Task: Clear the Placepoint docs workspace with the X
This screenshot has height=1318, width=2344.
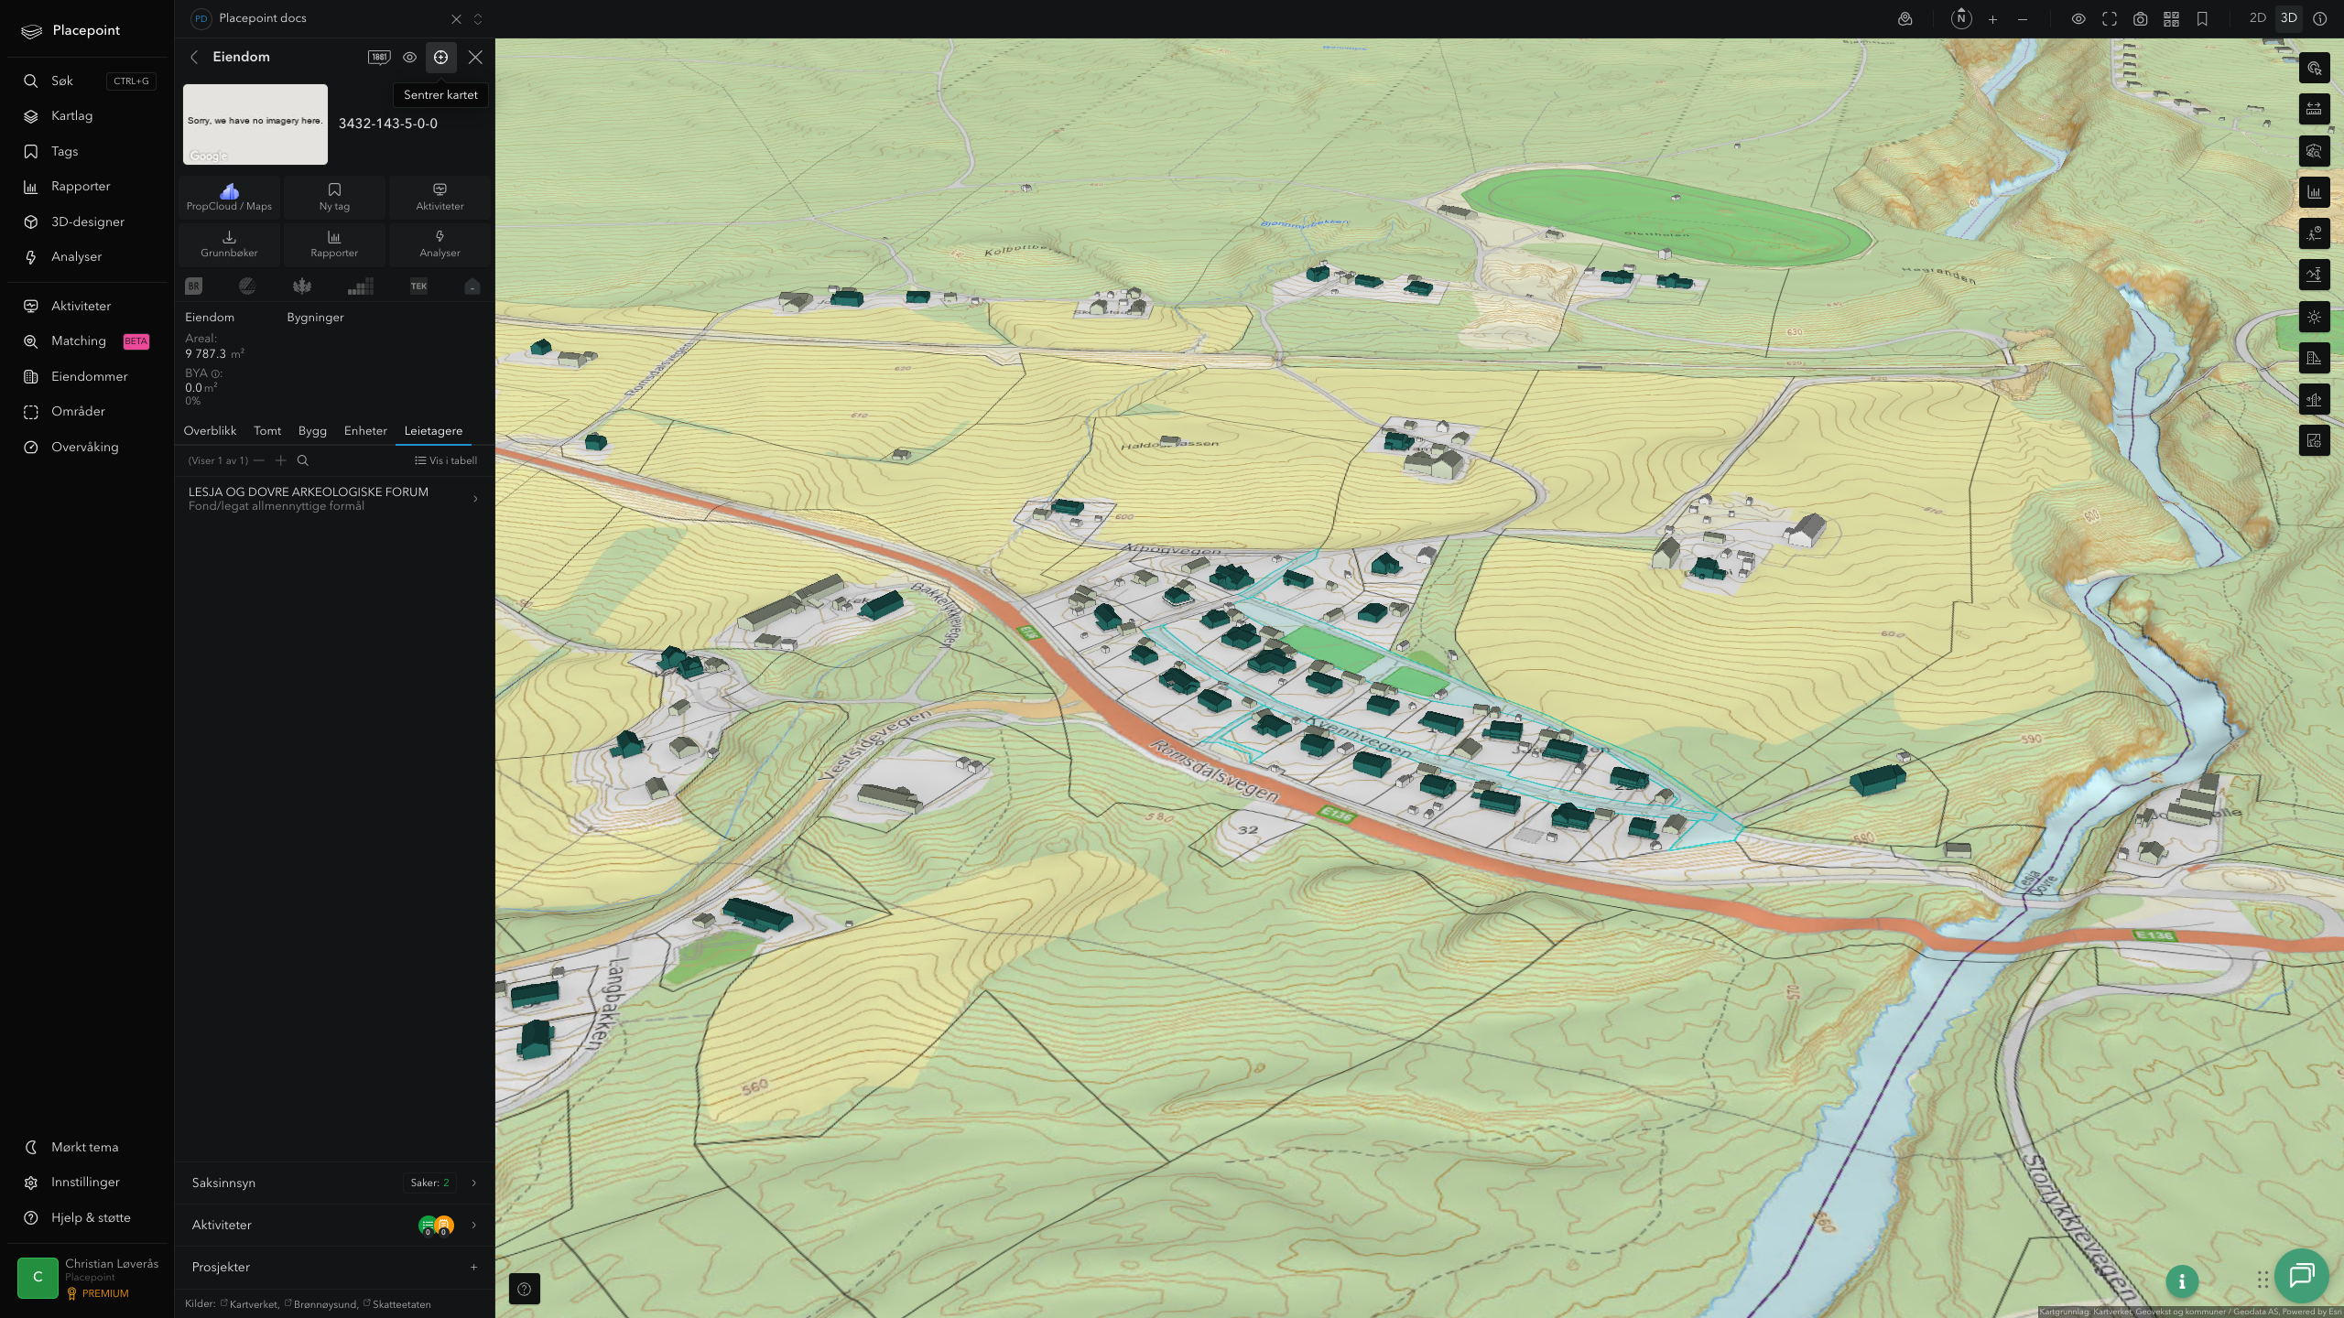Action: tap(456, 18)
